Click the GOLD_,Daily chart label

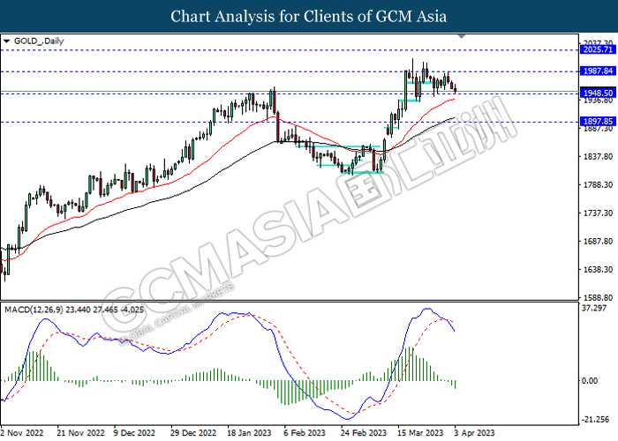click(x=39, y=41)
